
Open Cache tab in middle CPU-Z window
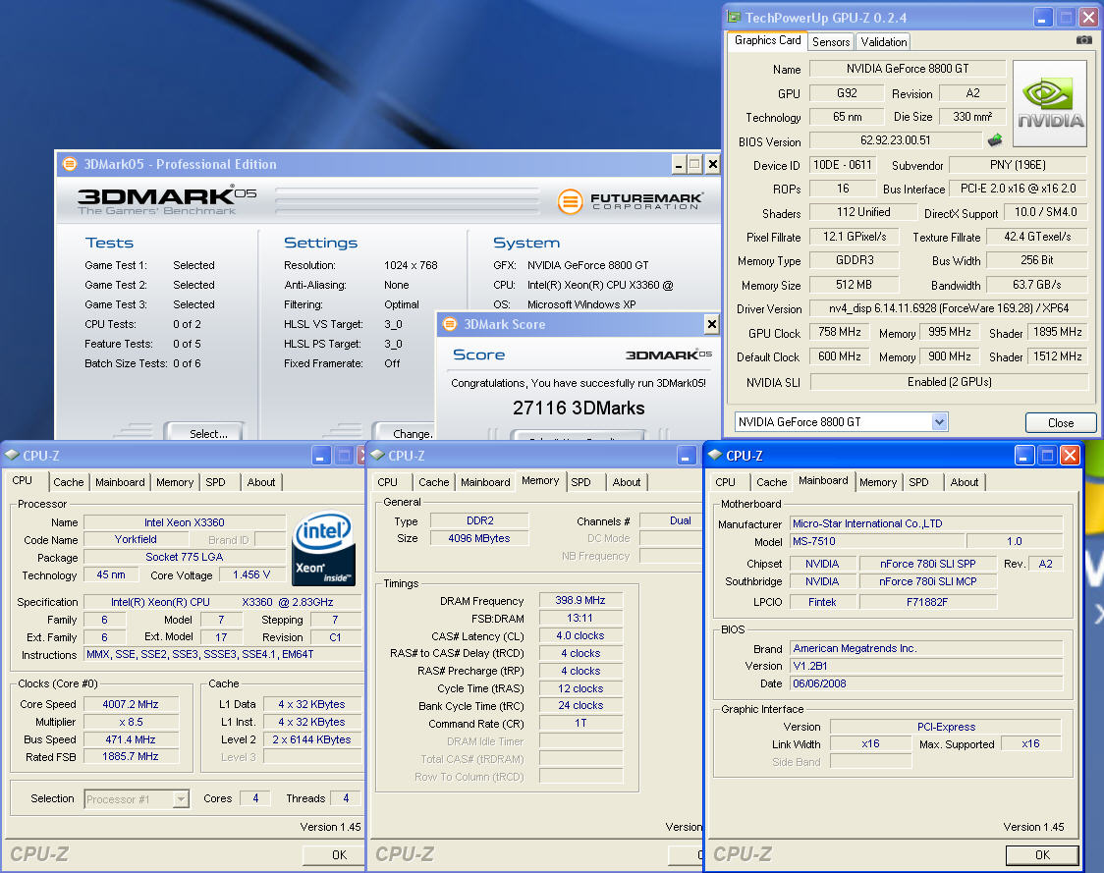(x=434, y=482)
